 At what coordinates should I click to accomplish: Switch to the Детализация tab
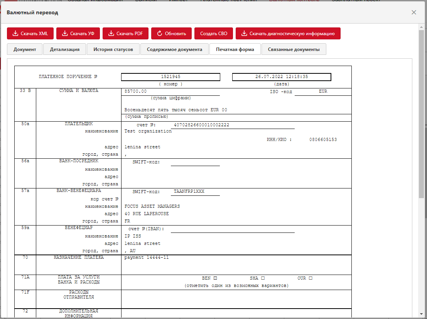[x=64, y=49]
